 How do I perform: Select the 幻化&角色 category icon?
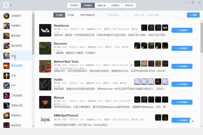click(x=6, y=96)
